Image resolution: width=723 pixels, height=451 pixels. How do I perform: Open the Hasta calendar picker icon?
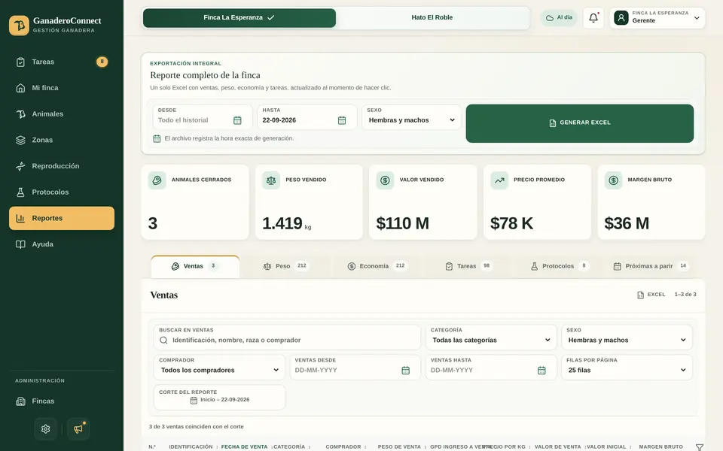coord(342,120)
